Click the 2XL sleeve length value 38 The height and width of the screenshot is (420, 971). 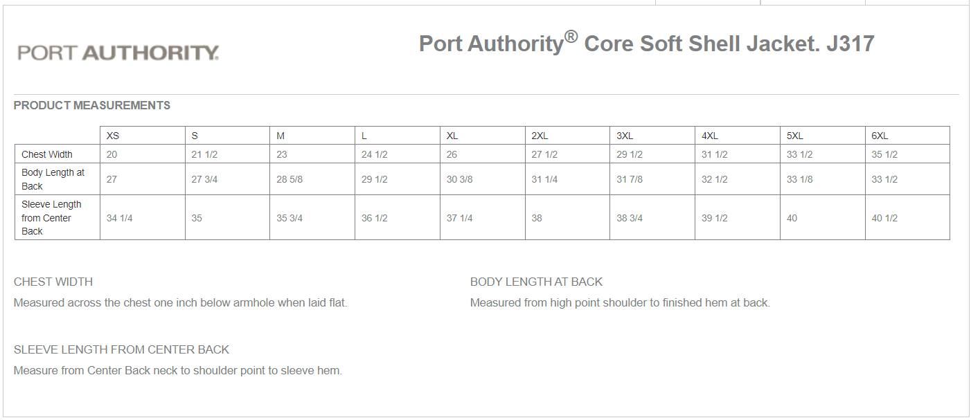click(x=537, y=218)
